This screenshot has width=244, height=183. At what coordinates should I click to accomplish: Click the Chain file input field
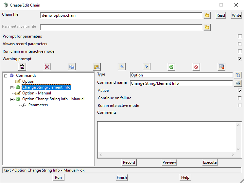(x=121, y=15)
